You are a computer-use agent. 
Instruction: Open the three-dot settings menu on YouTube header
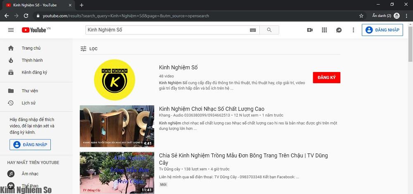coord(354,30)
